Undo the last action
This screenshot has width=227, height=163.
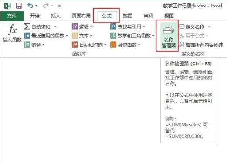30,6
